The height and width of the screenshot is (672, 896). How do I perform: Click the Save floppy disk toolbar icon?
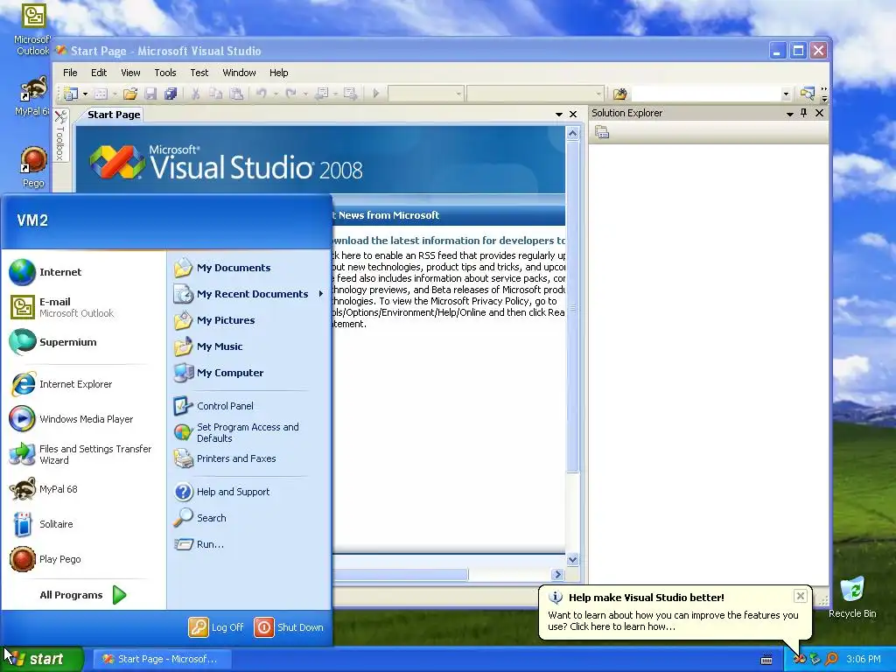[x=150, y=93]
